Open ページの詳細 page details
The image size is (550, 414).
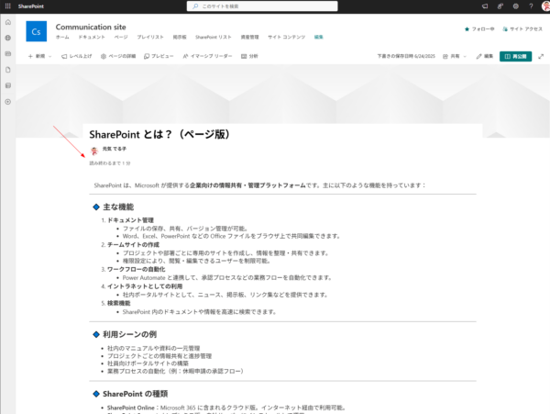(118, 56)
